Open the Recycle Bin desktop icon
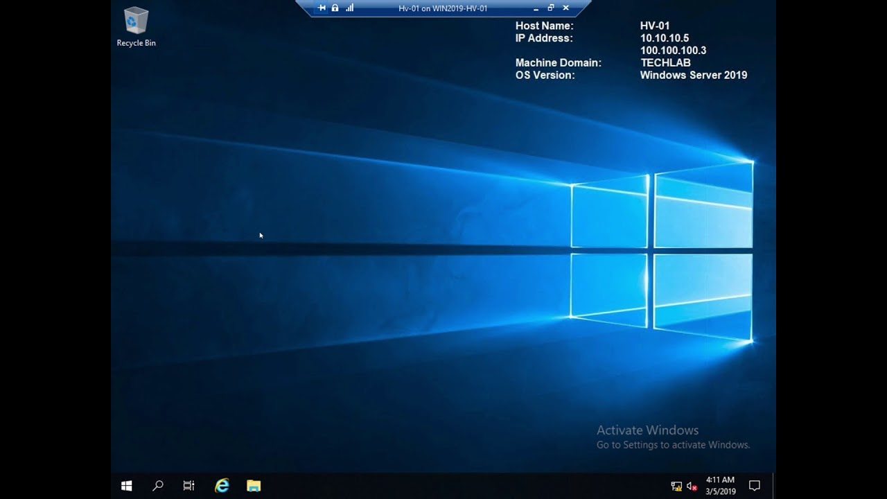 pyautogui.click(x=136, y=27)
